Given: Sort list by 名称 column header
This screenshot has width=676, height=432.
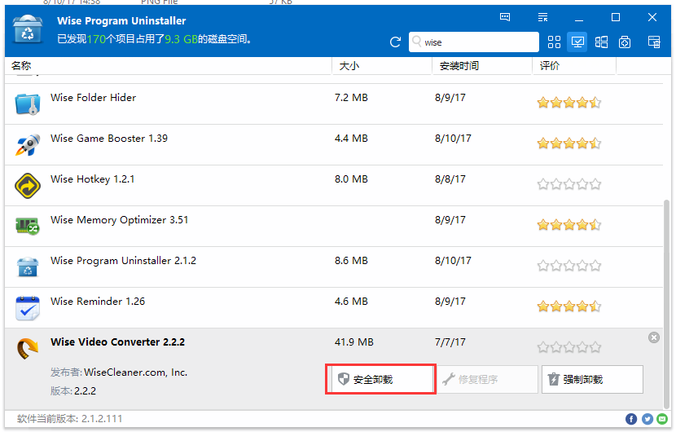Looking at the screenshot, I should point(163,66).
